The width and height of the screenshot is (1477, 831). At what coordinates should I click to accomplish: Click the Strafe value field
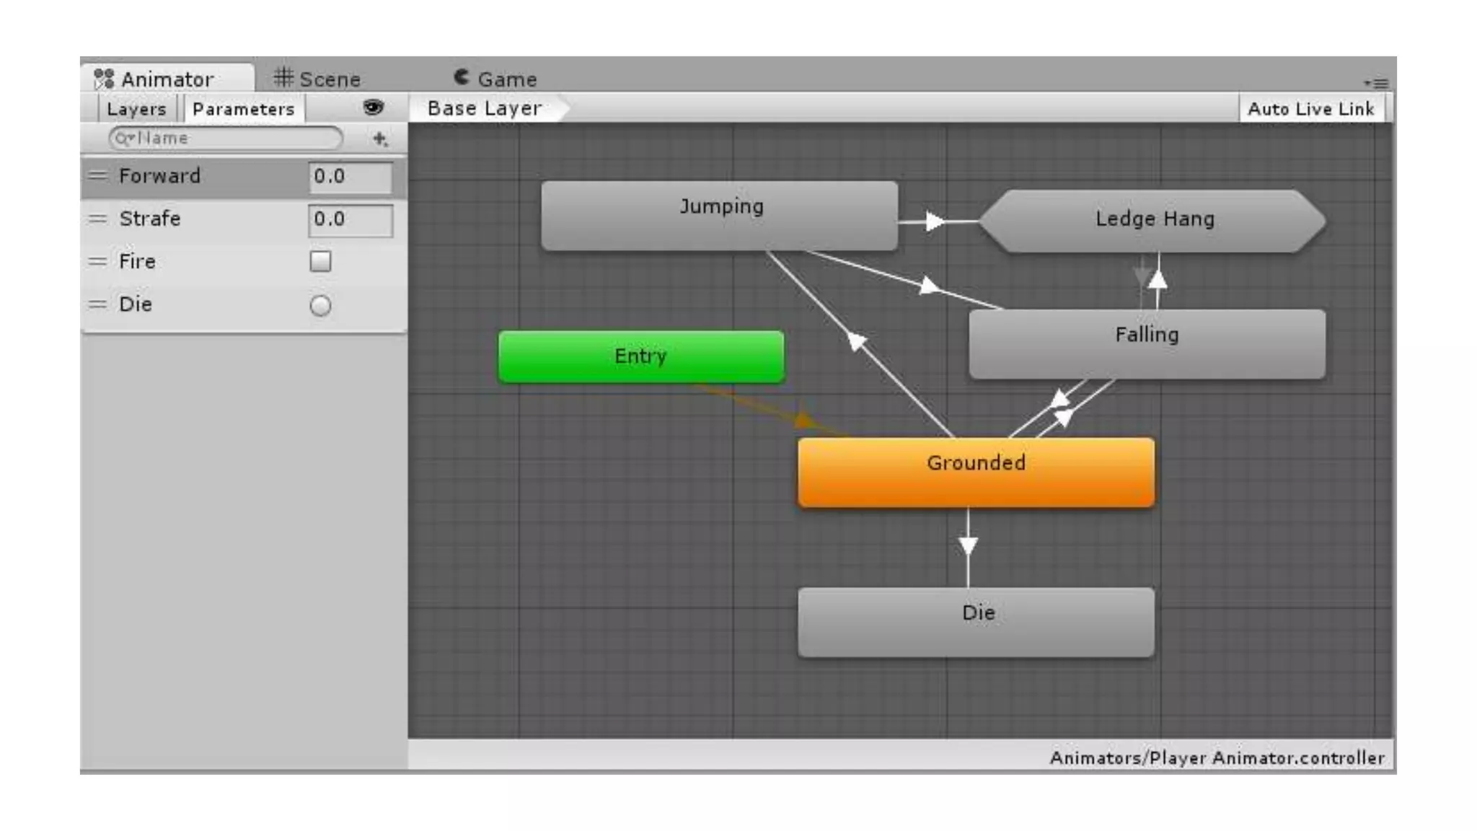click(351, 219)
